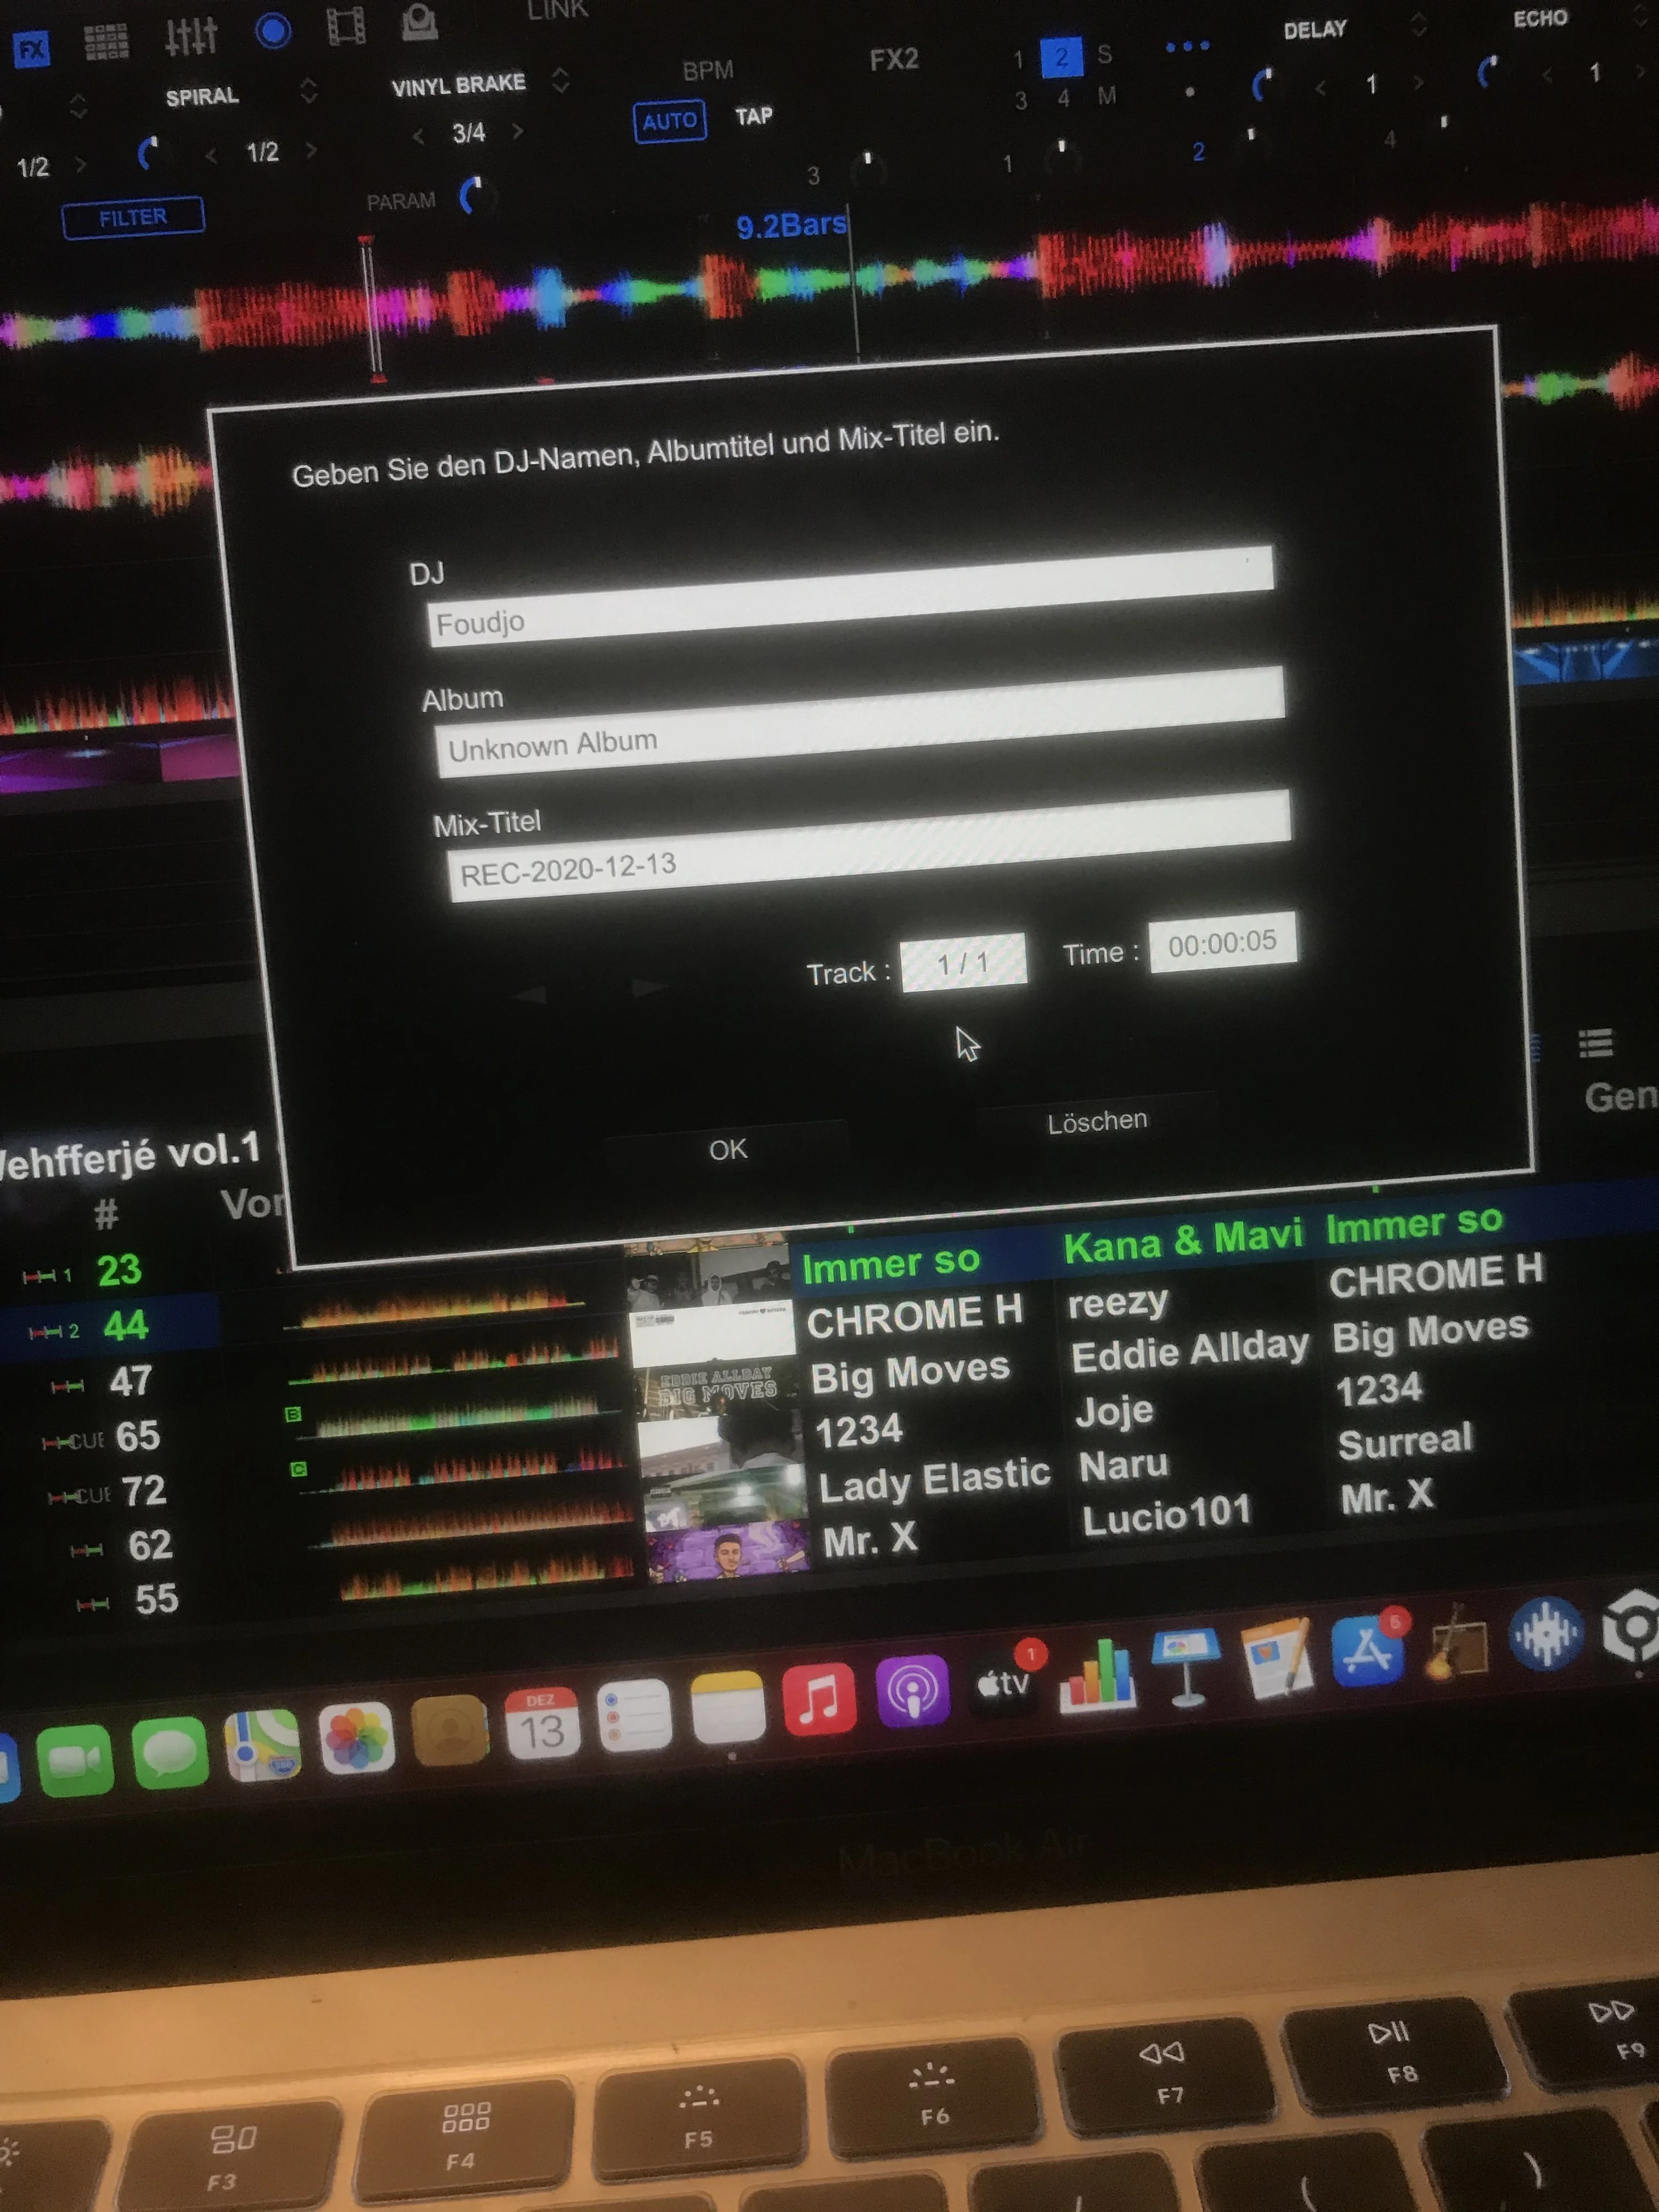
Task: Open the video filmstrip panel icon
Action: [x=346, y=25]
